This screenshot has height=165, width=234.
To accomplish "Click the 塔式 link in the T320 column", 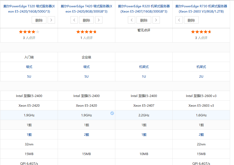I will point(29,67).
